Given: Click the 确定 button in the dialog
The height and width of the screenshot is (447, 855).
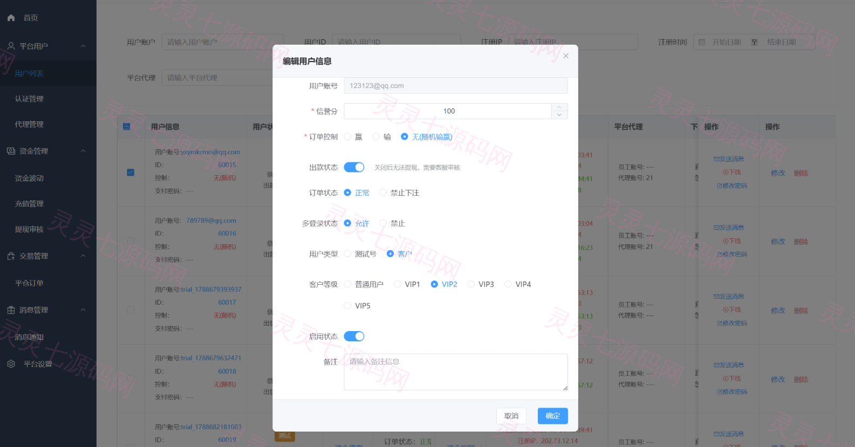Looking at the screenshot, I should coord(553,416).
